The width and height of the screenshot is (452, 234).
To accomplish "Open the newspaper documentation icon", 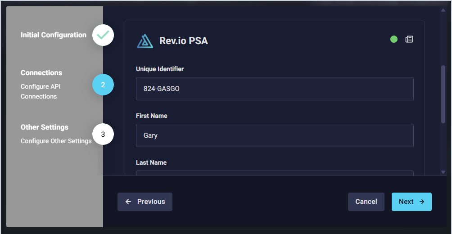I will 409,39.
